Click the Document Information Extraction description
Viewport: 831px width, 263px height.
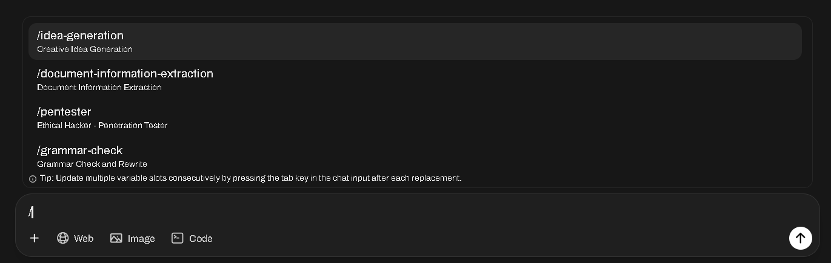pyautogui.click(x=99, y=88)
